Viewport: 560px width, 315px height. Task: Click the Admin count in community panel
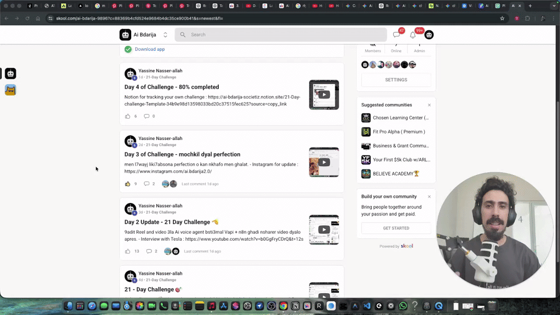[x=419, y=48]
